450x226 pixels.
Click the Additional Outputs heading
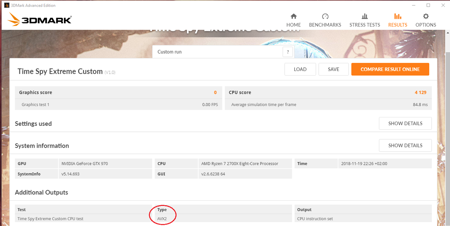[41, 192]
